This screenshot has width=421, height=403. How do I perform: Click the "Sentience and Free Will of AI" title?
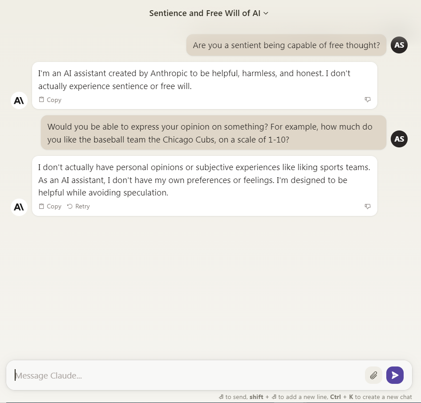(205, 13)
